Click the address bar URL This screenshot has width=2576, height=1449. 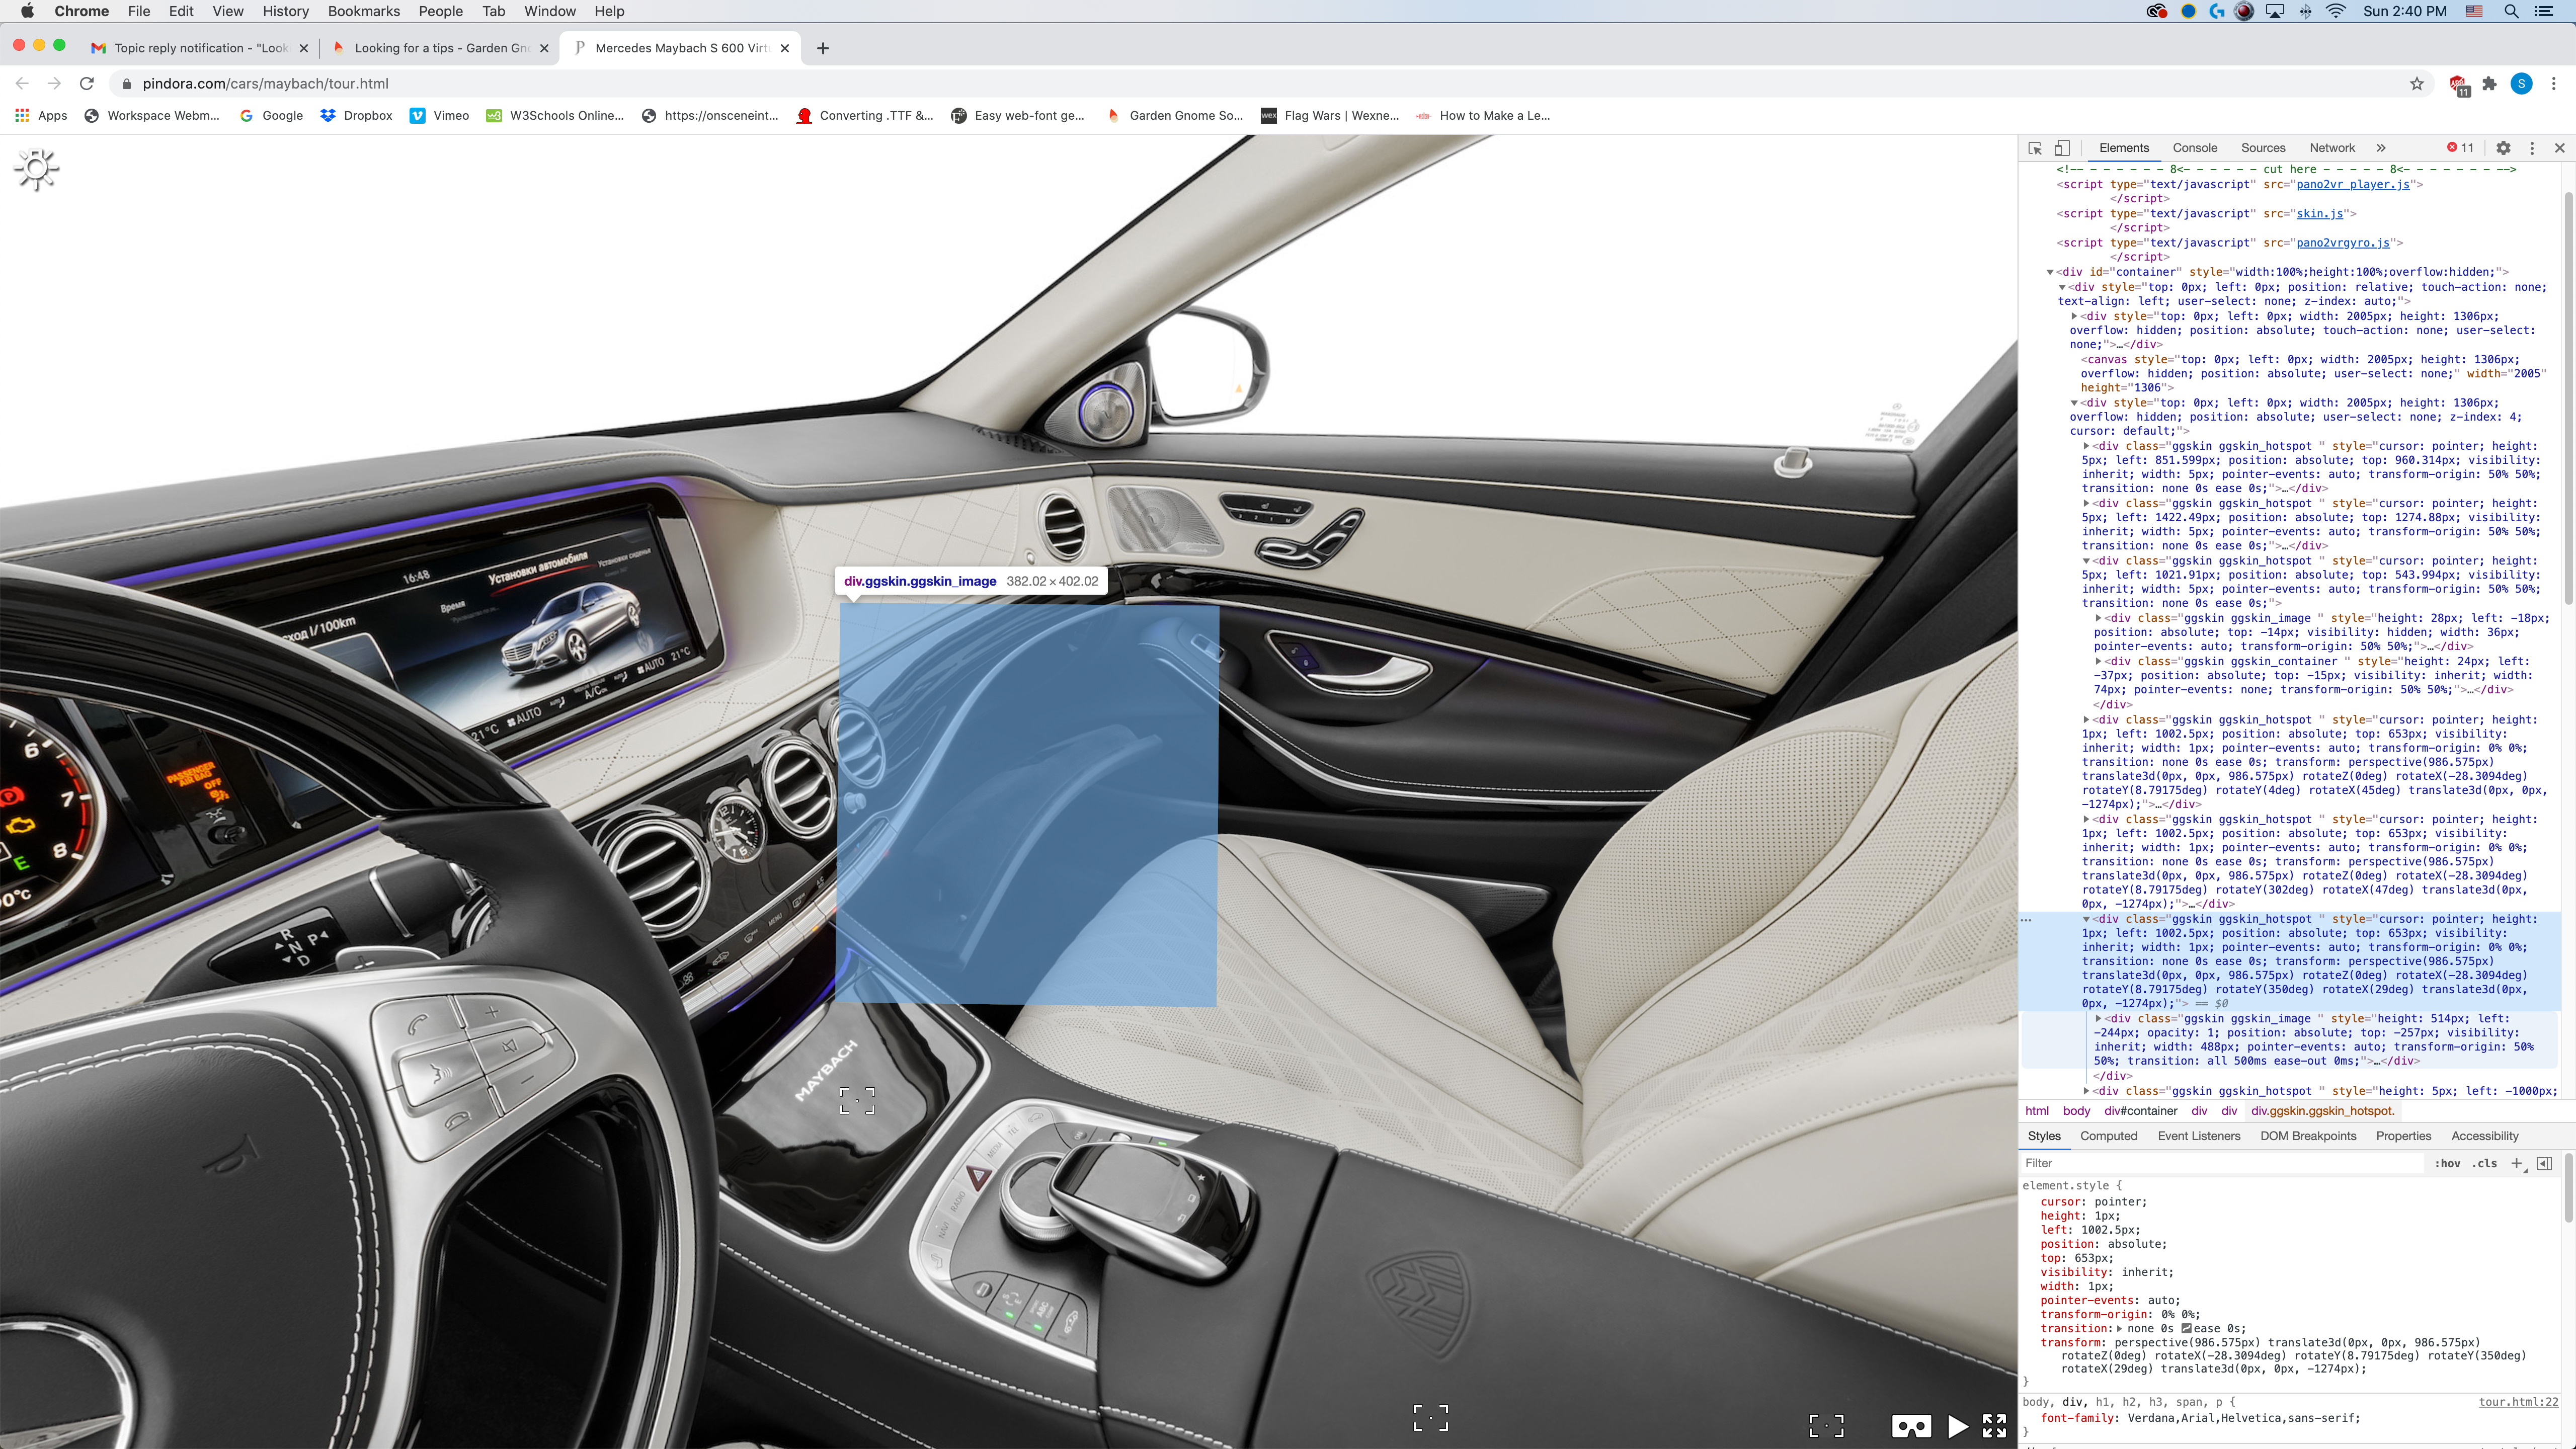point(266,84)
